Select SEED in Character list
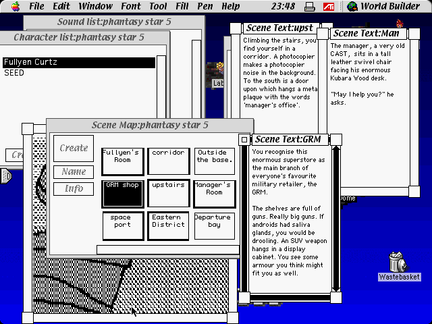The height and width of the screenshot is (324, 432). (79, 73)
